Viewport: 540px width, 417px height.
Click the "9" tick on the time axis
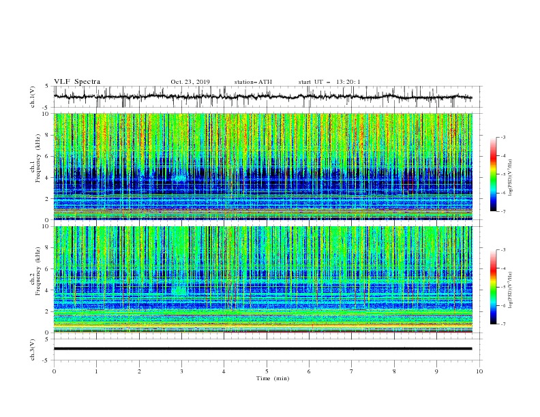436,371
